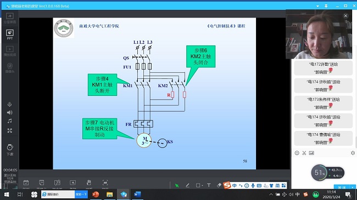Open the share screen option
Image resolution: width=357 pixels, height=200 pixels.
(10, 18)
